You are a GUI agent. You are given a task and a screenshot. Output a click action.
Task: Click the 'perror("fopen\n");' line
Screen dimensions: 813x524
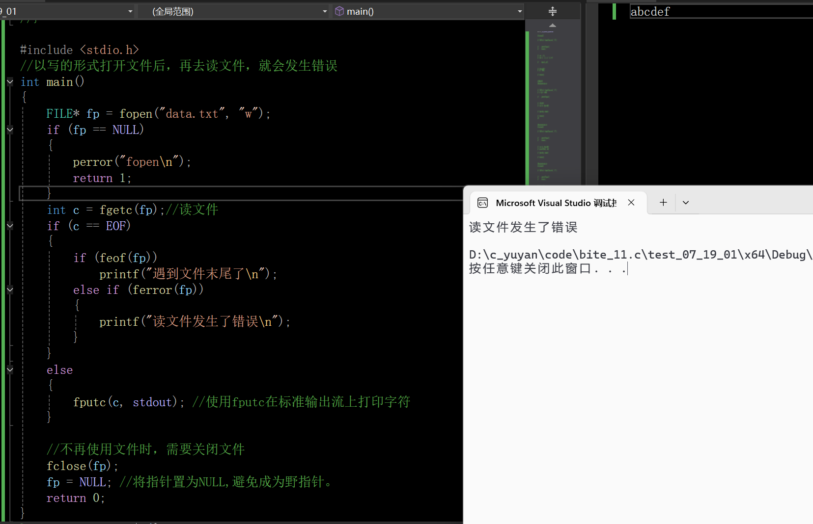(x=132, y=162)
